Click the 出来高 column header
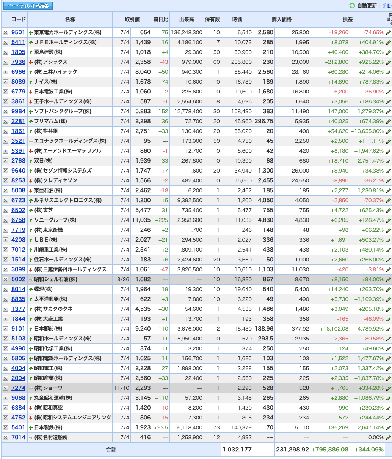392x459 pixels. point(187,19)
